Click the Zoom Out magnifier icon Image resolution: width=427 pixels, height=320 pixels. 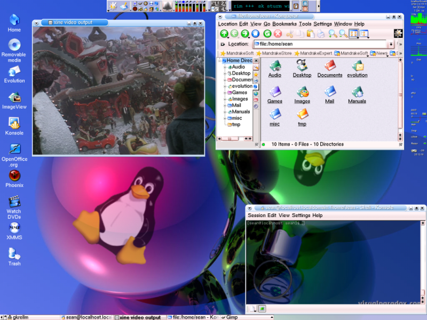pyautogui.click(x=343, y=34)
